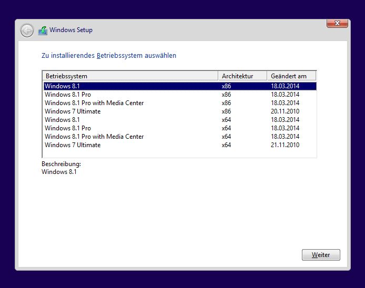Select Windows 7 Ultimate dated 20.11.2010

pyautogui.click(x=180, y=111)
